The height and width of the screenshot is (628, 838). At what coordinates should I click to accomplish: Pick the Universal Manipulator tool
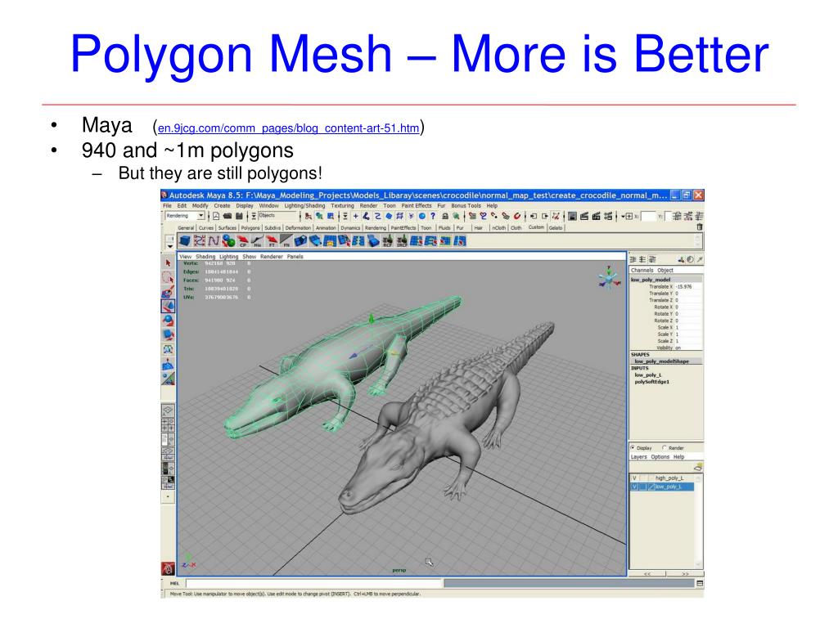(168, 349)
